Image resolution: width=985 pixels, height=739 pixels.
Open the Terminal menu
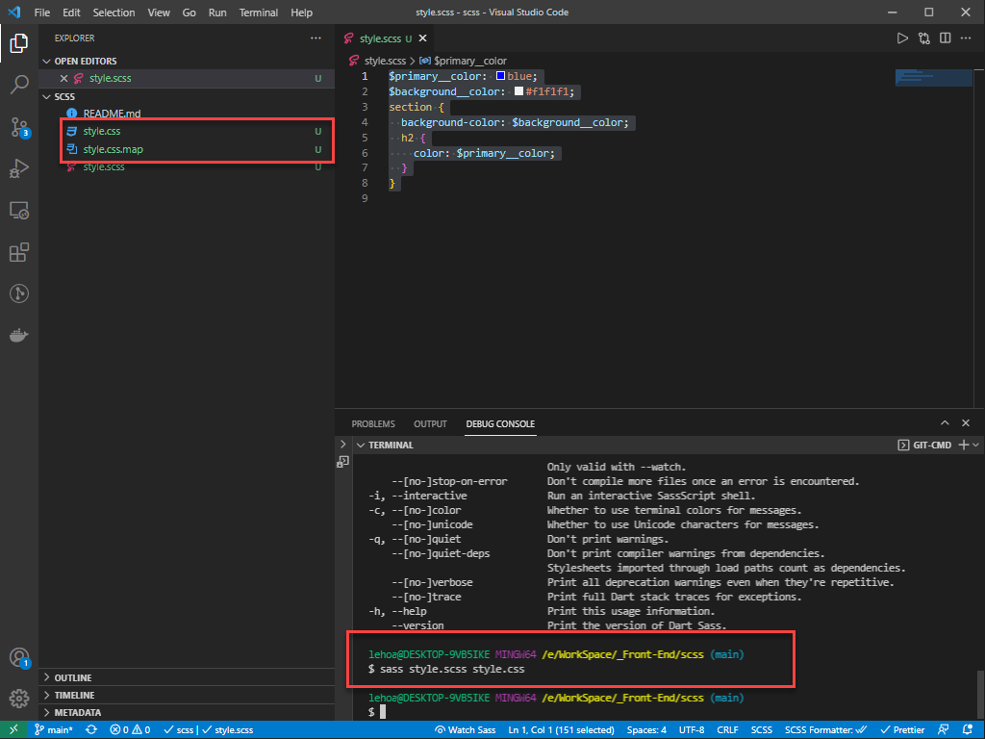click(x=258, y=13)
